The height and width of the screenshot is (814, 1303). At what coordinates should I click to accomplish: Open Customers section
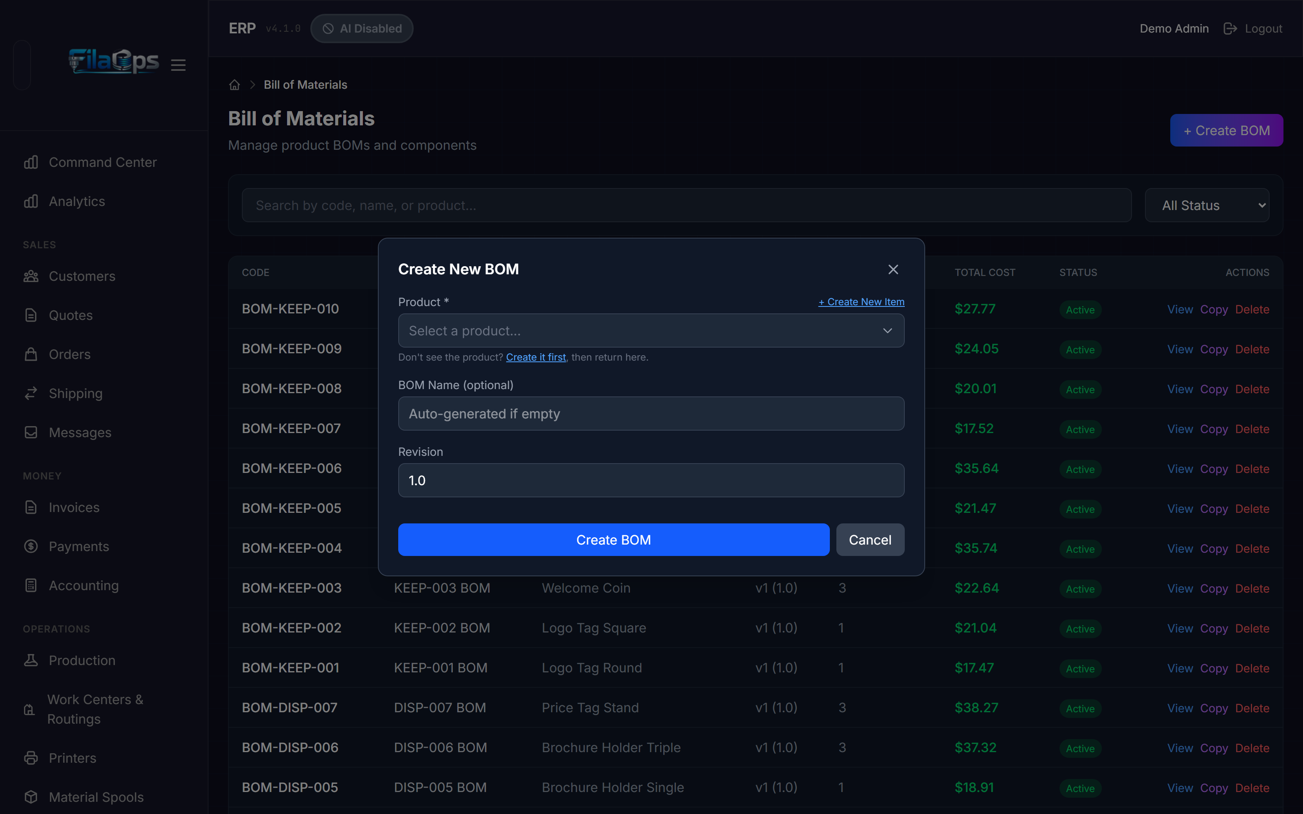click(x=82, y=276)
